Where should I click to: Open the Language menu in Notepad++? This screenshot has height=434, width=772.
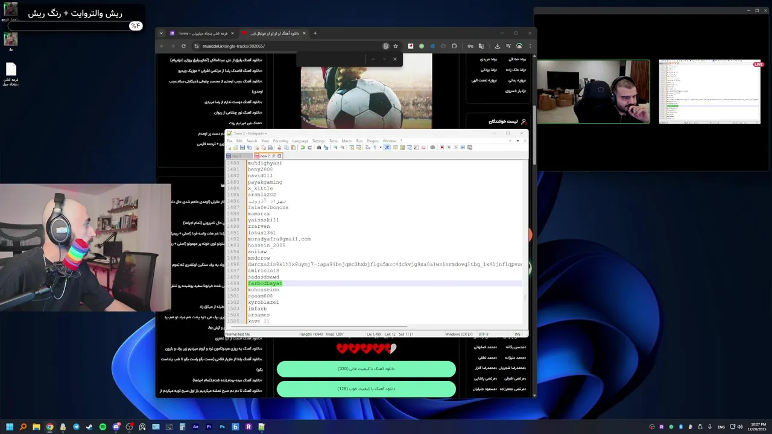300,141
